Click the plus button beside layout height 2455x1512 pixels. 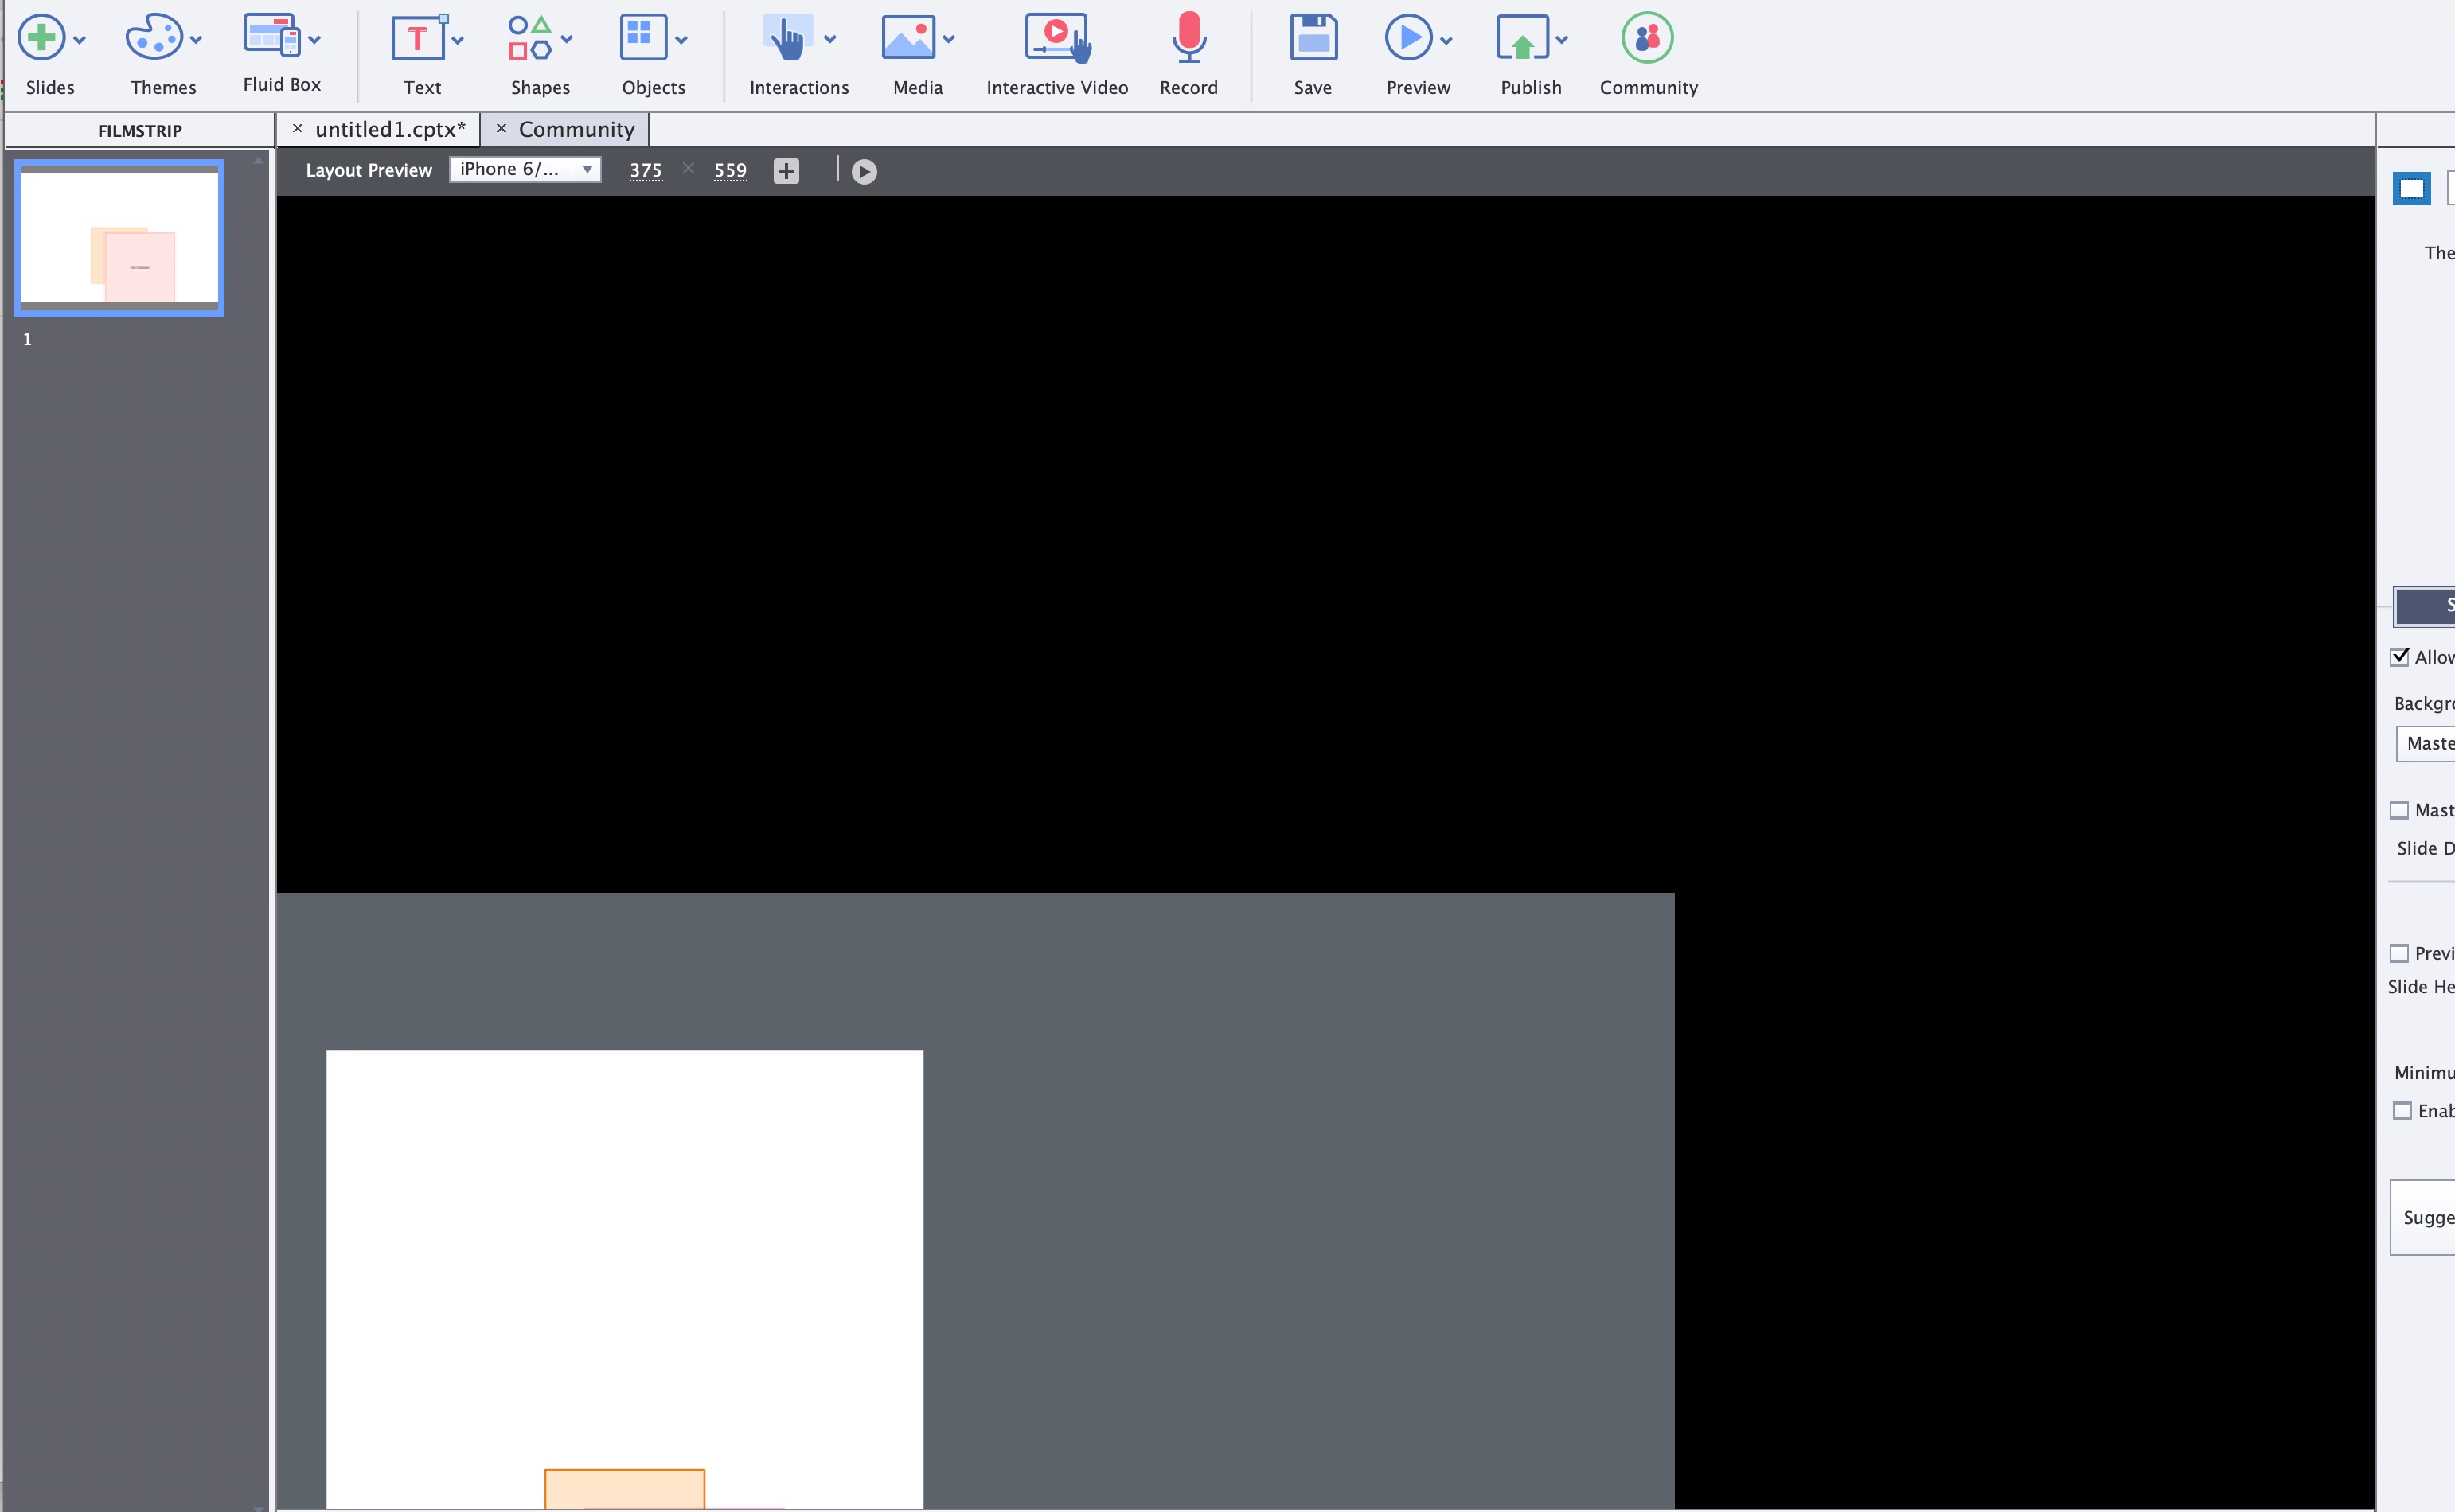click(786, 171)
